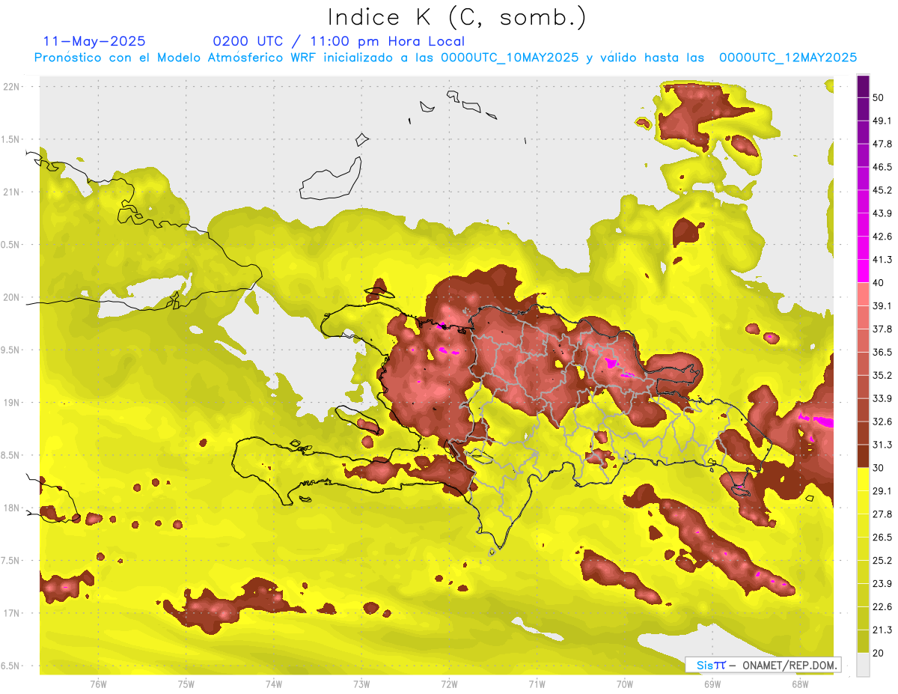Click the "70W" longitude label
Screen dimensions: 898x694
[x=625, y=684]
